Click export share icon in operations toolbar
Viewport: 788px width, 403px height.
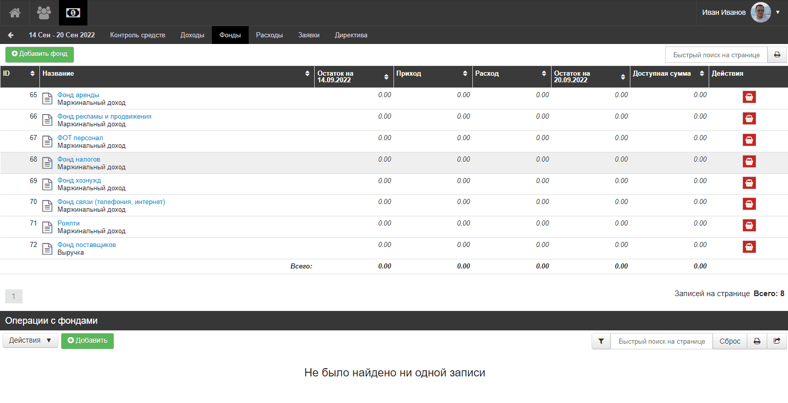click(x=777, y=341)
